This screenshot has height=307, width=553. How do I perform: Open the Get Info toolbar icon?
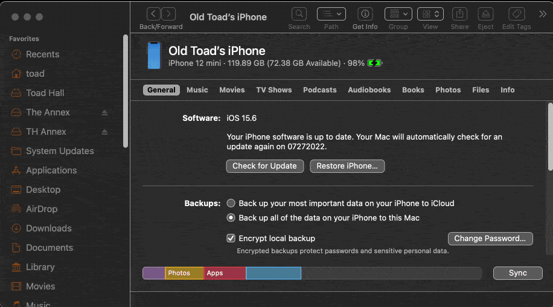pyautogui.click(x=365, y=14)
